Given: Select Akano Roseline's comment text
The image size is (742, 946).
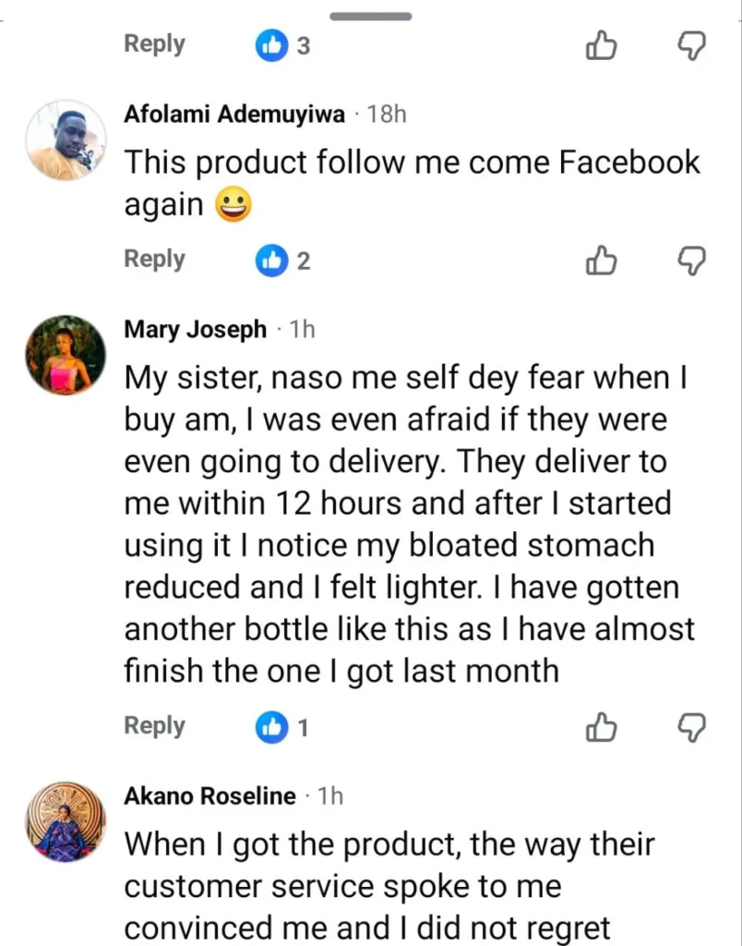Looking at the screenshot, I should click(388, 887).
